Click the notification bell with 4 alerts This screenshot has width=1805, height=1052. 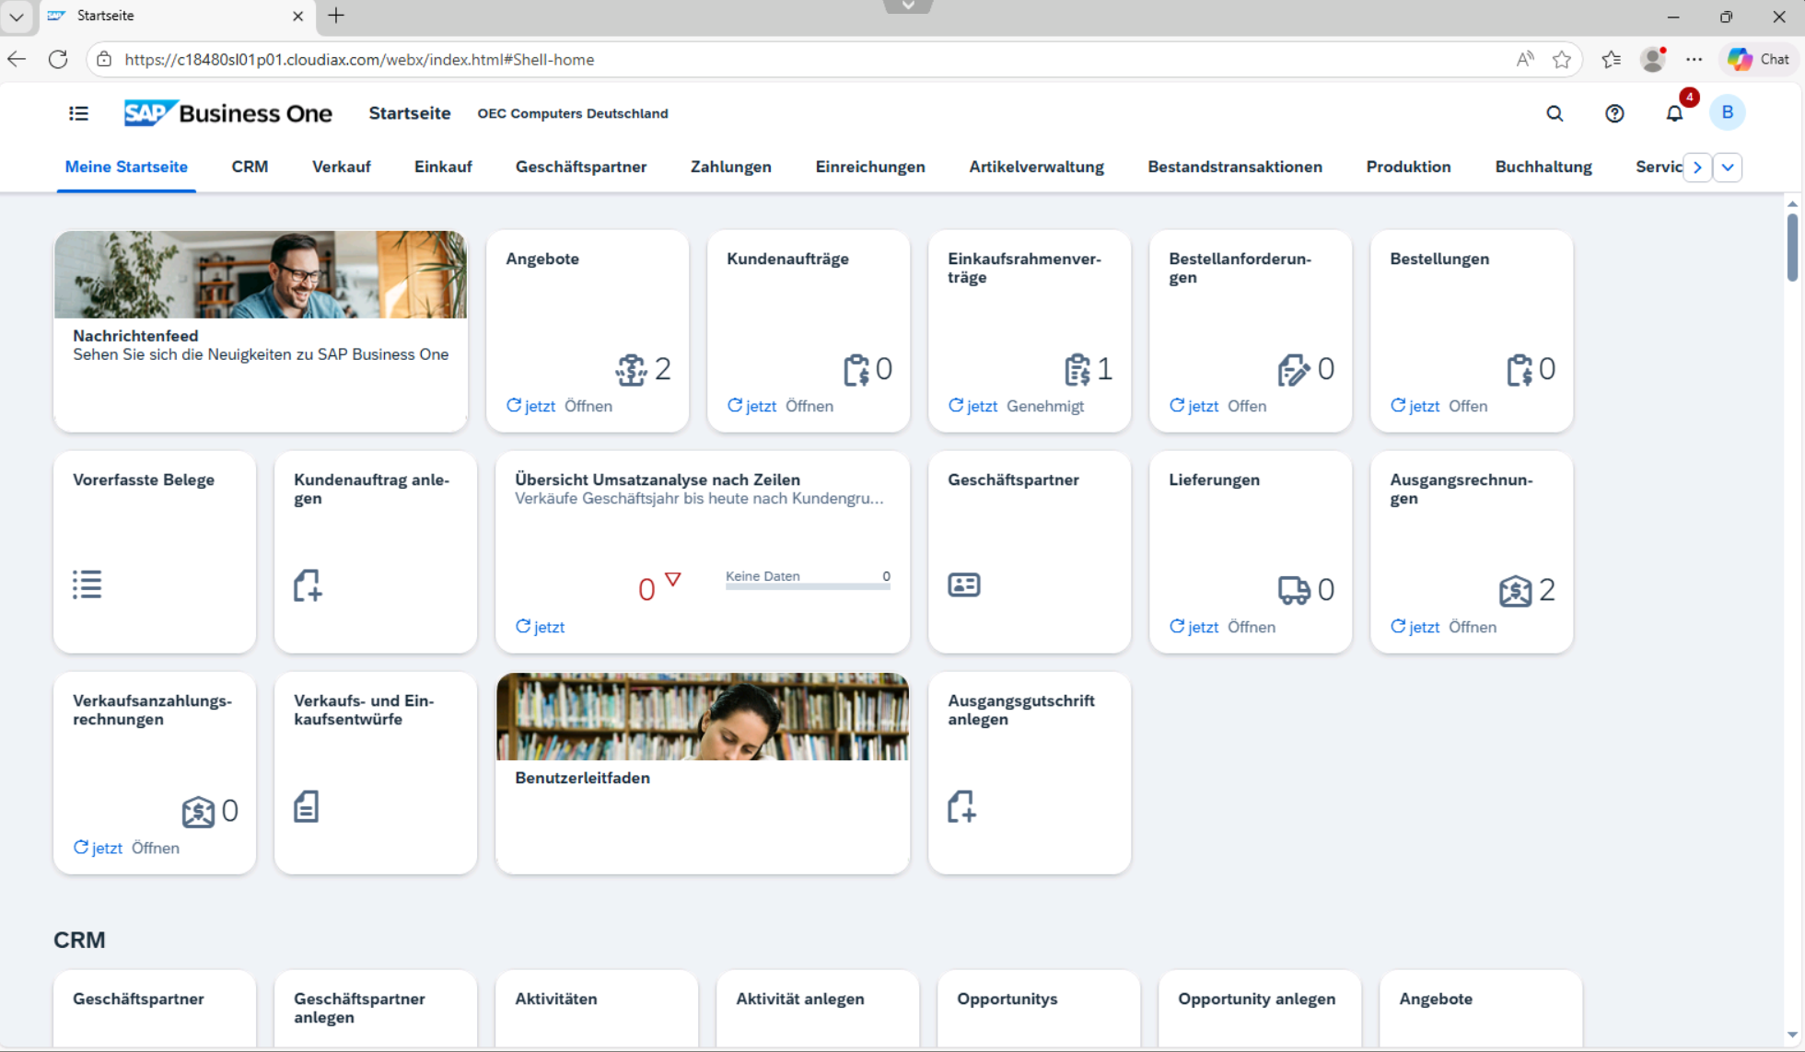click(x=1674, y=113)
